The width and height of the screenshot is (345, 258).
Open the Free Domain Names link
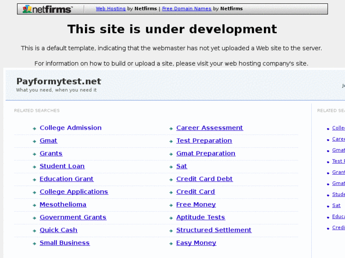186,9
